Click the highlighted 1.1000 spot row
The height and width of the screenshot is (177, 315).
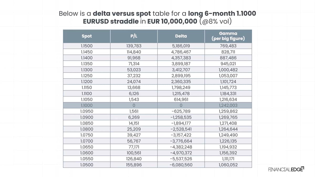(157, 105)
